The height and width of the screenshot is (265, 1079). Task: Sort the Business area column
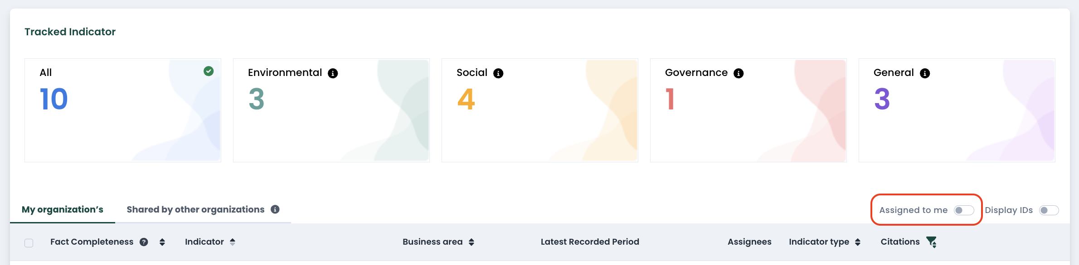point(471,242)
